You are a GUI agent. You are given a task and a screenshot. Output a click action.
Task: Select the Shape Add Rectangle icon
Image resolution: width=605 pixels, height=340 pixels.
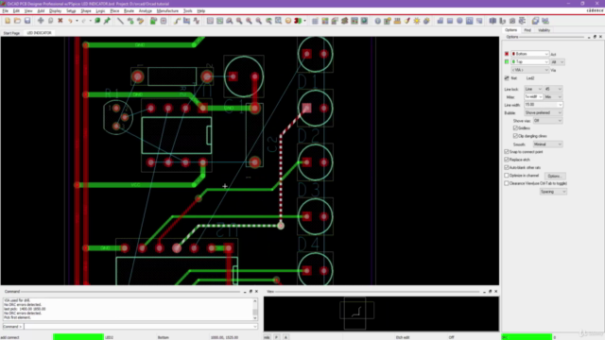[x=450, y=21]
